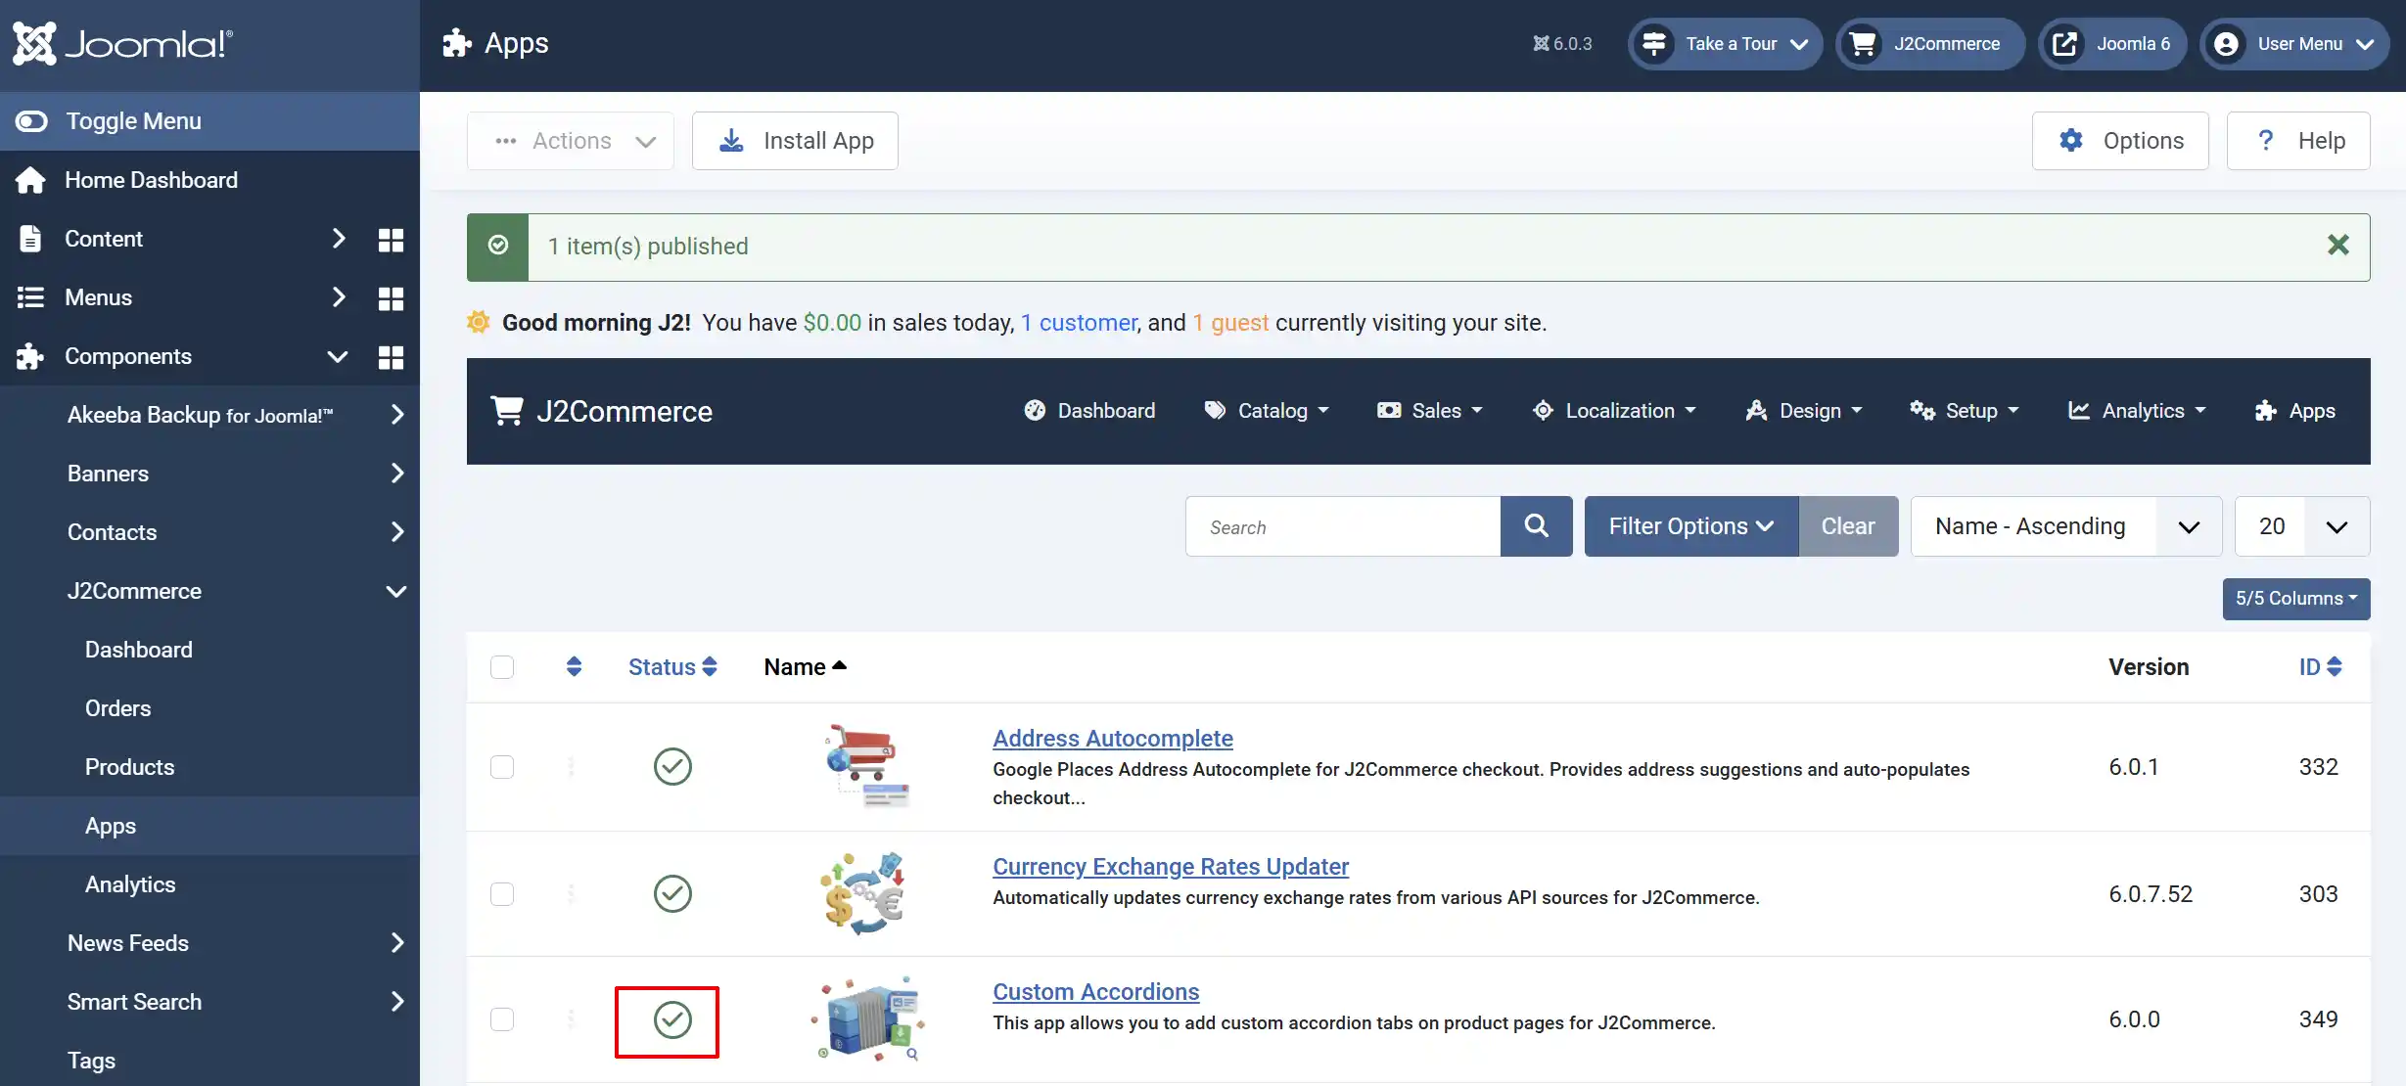The image size is (2406, 1086).
Task: Open the Menus dashboard grid icon
Action: click(391, 298)
